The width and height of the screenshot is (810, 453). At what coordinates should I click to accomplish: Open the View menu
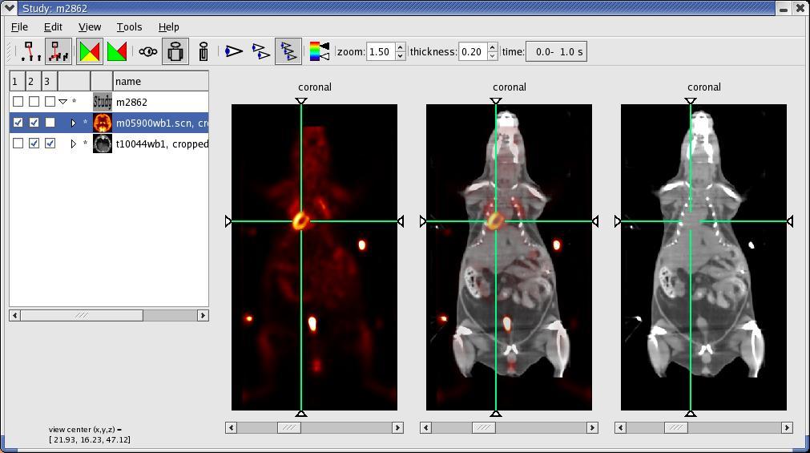tap(90, 26)
